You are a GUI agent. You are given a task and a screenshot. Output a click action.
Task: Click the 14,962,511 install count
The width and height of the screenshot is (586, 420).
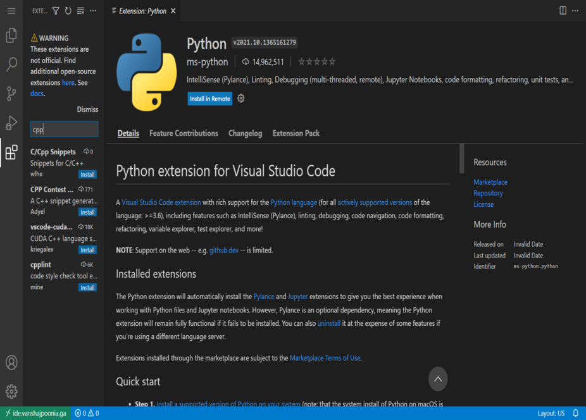263,61
